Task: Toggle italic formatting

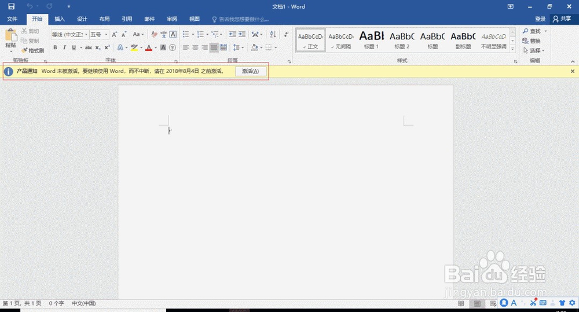Action: [x=64, y=47]
